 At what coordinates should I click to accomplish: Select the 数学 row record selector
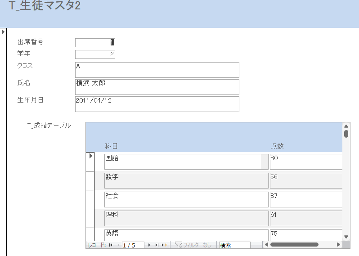[x=90, y=180]
